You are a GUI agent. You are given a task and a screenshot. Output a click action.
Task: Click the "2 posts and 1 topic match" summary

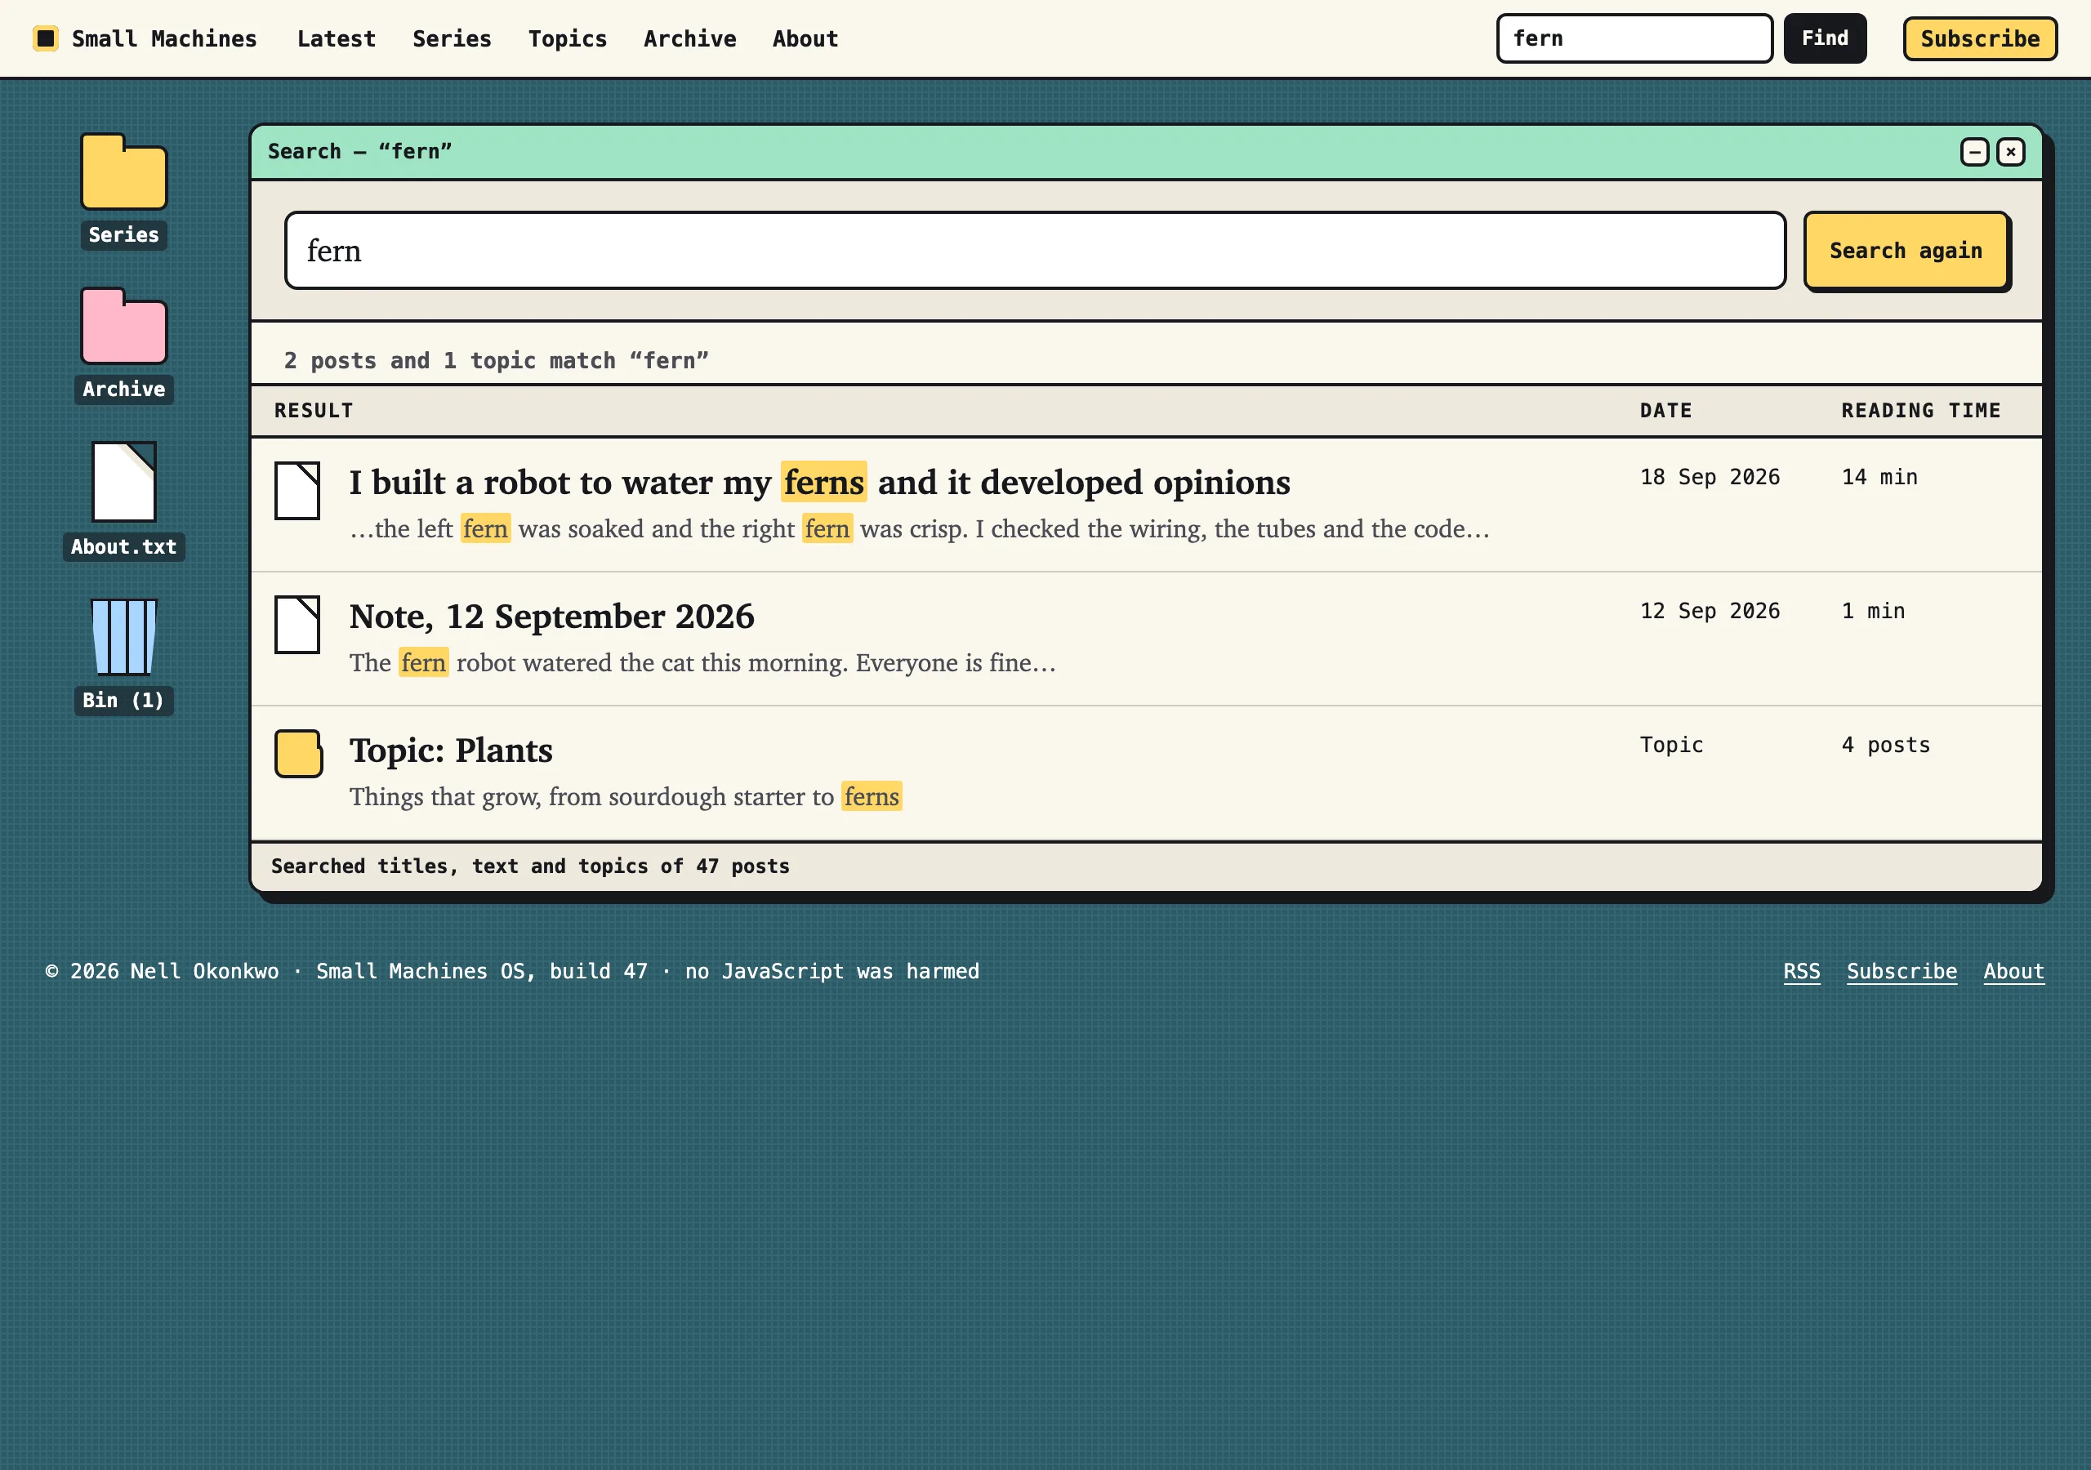pyautogui.click(x=497, y=361)
